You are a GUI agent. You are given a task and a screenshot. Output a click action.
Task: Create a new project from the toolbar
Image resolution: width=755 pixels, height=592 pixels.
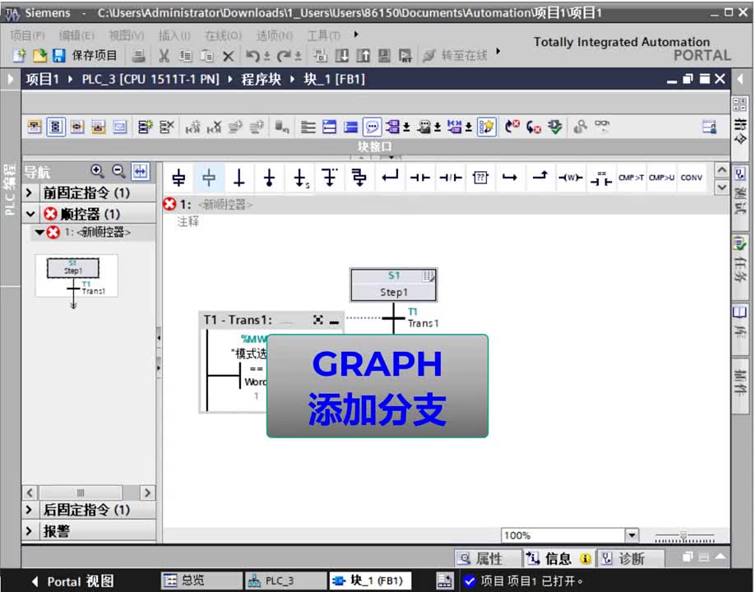click(19, 56)
